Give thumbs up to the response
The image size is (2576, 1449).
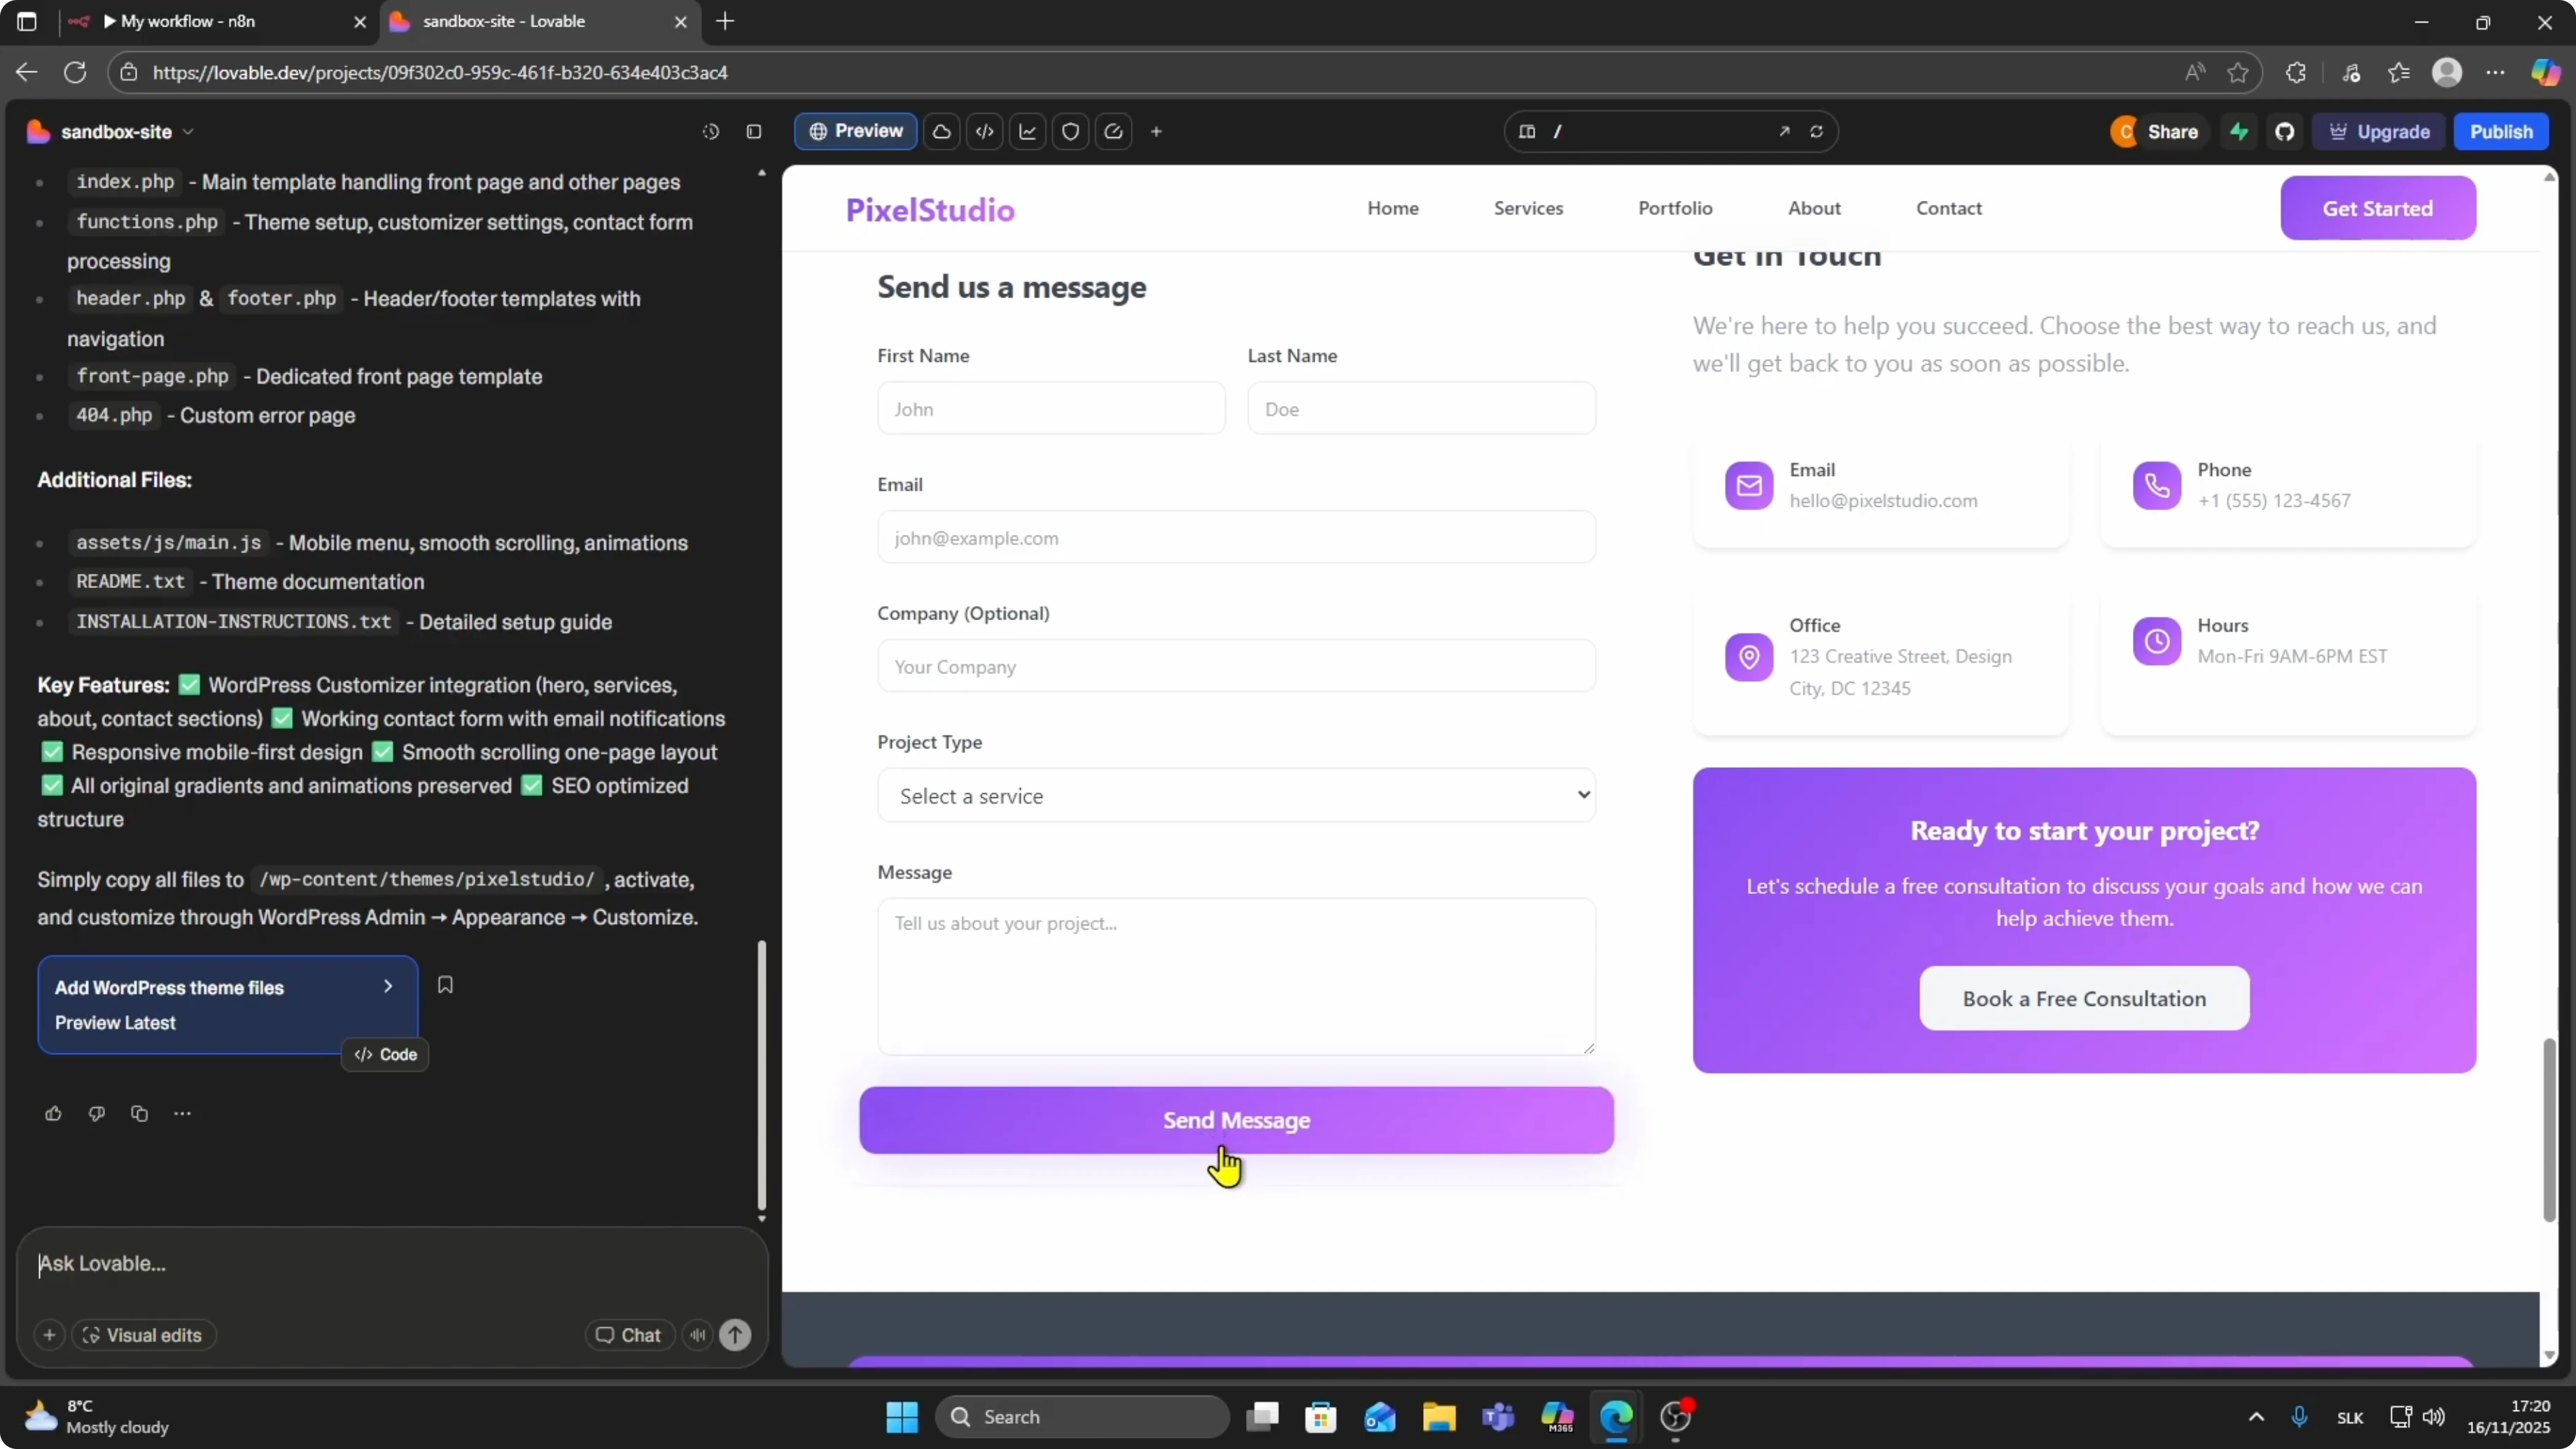coord(53,1113)
